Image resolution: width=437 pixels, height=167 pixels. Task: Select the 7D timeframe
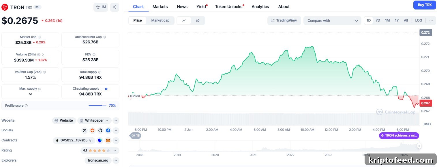(378, 20)
